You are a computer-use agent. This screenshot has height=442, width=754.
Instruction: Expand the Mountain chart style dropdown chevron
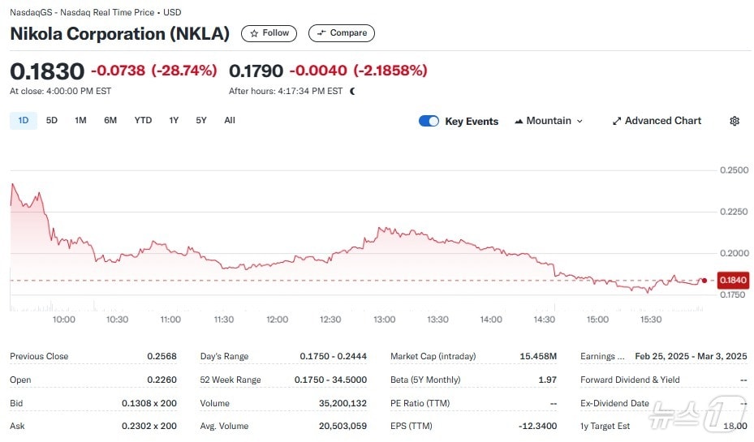pyautogui.click(x=580, y=122)
